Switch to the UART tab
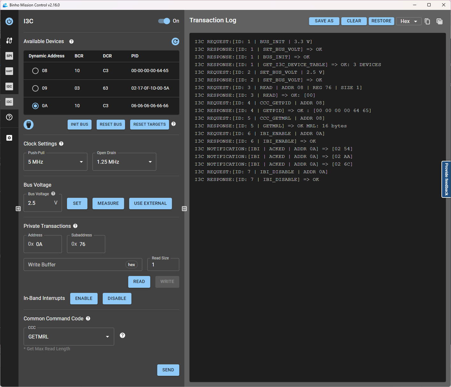The image size is (451, 387). click(9, 71)
